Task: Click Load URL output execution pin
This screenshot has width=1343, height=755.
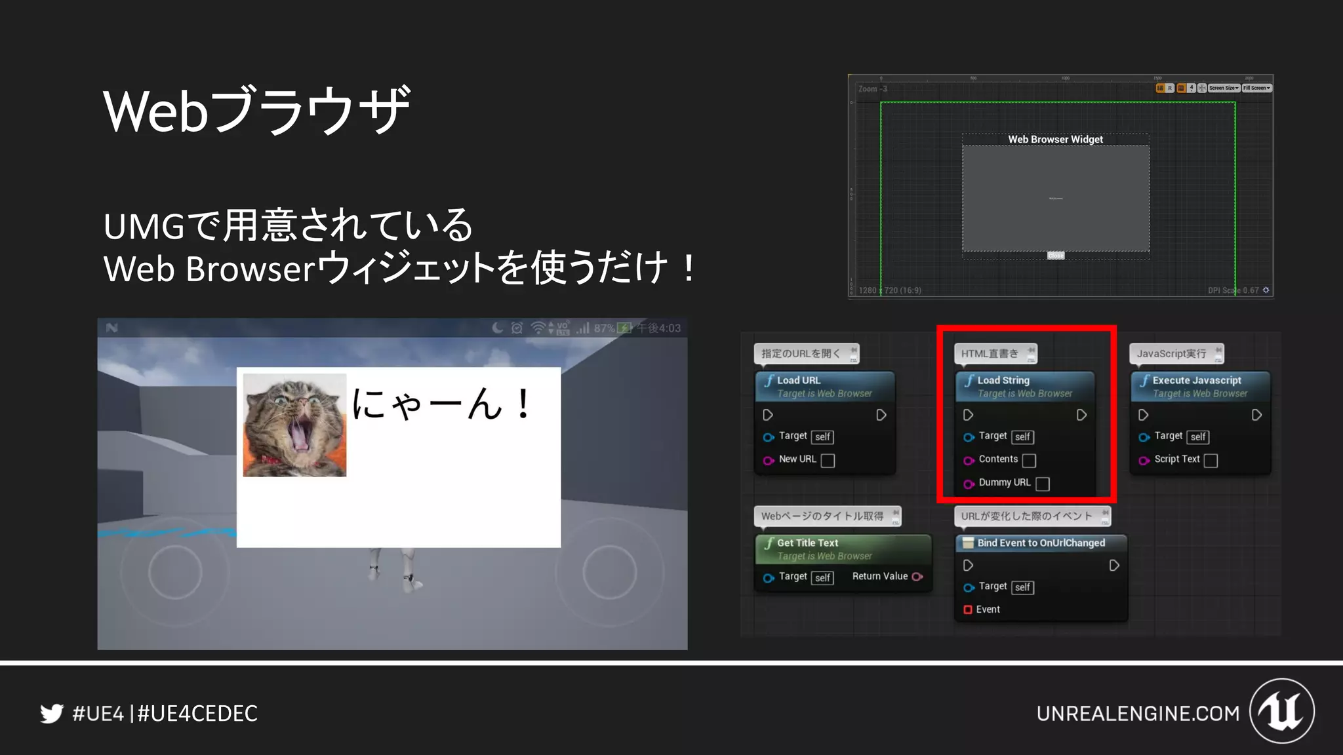Action: pyautogui.click(x=881, y=415)
